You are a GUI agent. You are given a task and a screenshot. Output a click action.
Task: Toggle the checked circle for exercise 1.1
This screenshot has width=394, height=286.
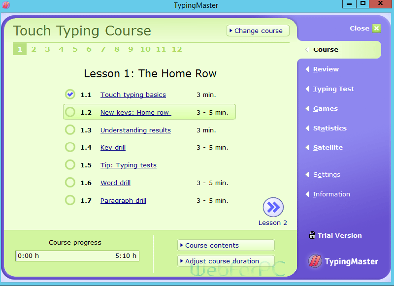pyautogui.click(x=70, y=95)
